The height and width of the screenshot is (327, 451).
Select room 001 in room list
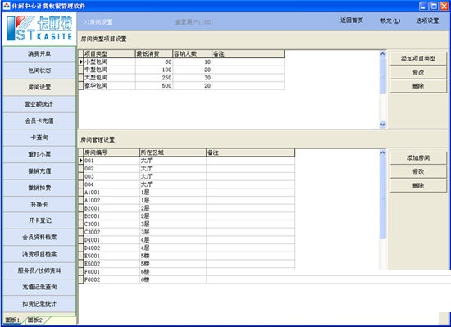(187, 161)
